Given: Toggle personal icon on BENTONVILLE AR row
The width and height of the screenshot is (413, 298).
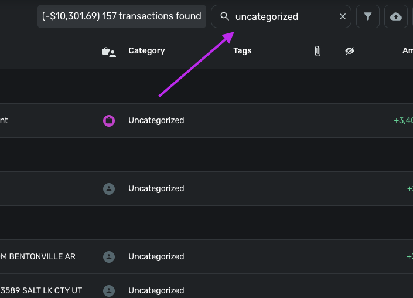Looking at the screenshot, I should coord(109,257).
